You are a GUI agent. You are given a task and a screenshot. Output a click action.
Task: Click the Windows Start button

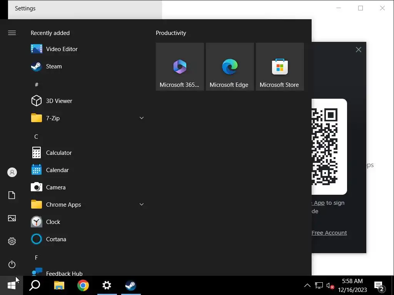pyautogui.click(x=12, y=285)
